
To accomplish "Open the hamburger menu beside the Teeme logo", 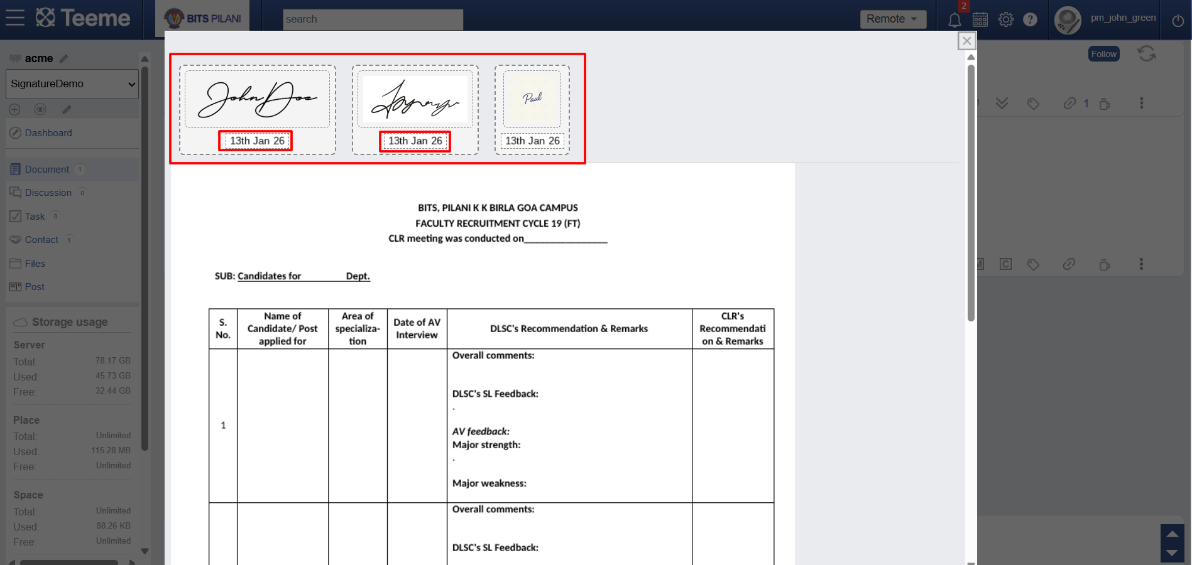I will point(15,18).
